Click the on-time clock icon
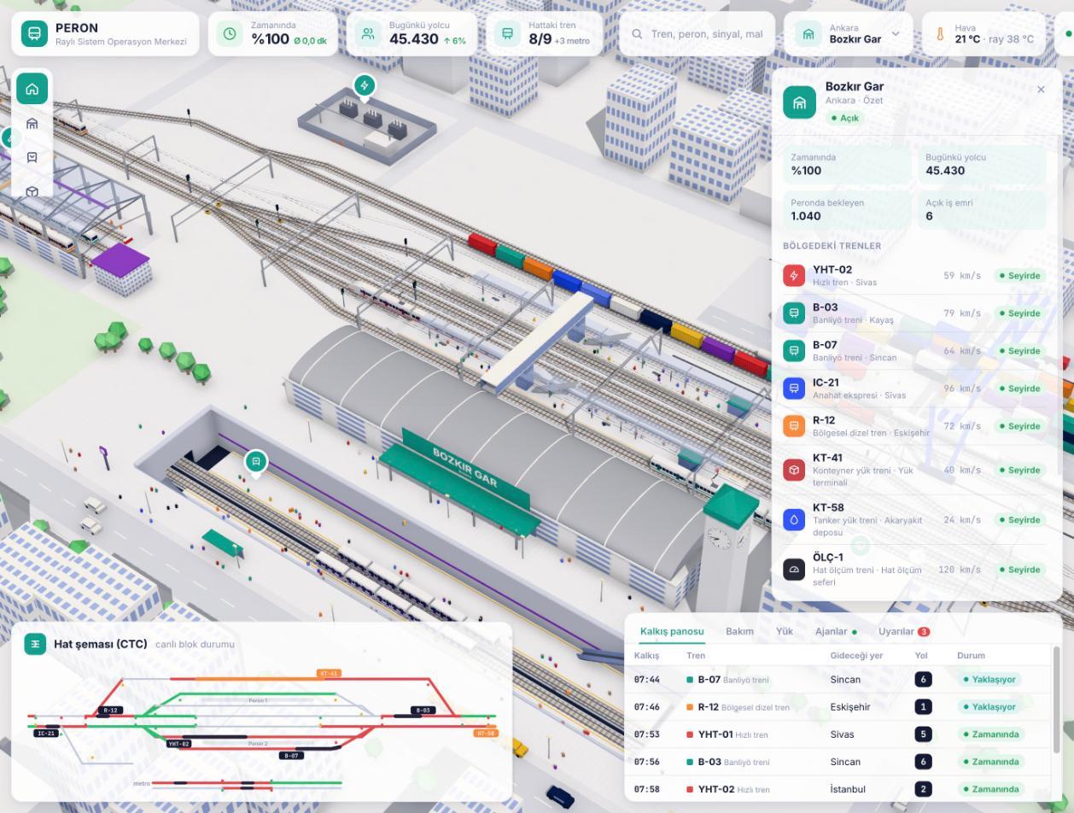 click(230, 34)
